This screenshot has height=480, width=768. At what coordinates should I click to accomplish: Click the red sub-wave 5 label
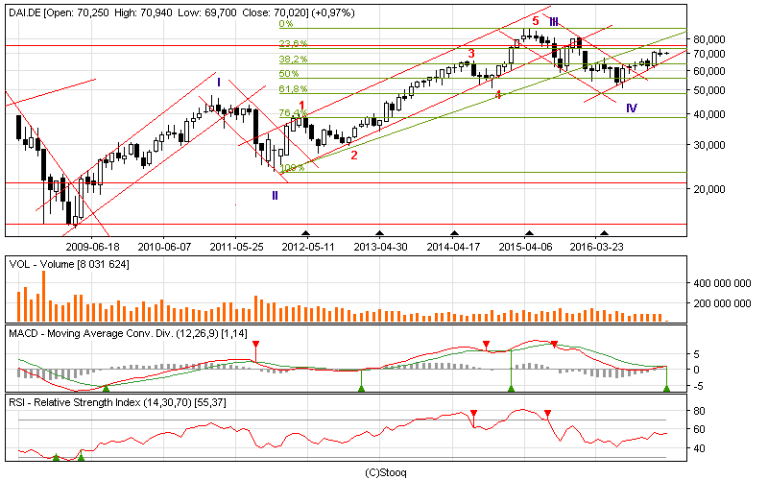pyautogui.click(x=536, y=20)
